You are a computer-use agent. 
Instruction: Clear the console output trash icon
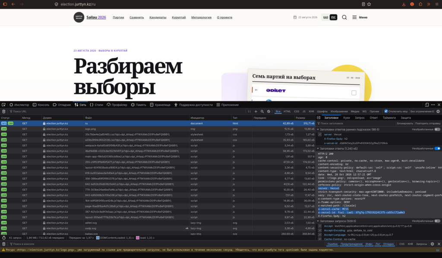coord(3,244)
